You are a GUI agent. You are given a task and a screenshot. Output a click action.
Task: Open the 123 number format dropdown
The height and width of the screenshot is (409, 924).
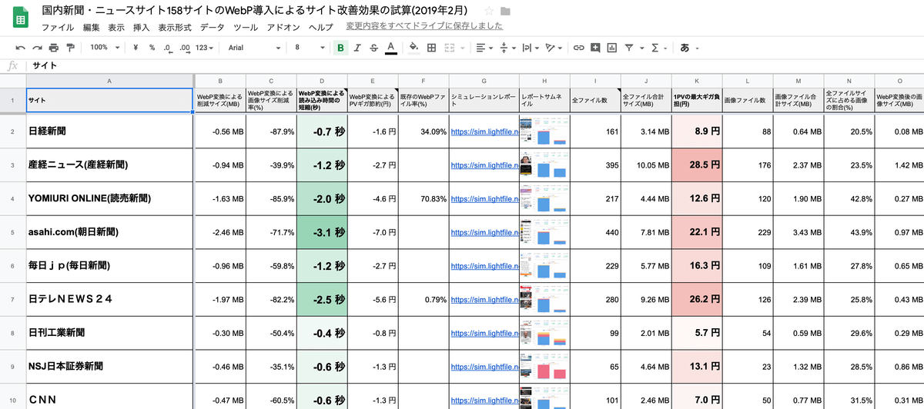pos(206,48)
